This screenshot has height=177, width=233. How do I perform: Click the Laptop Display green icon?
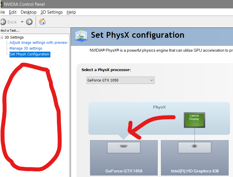195,120
